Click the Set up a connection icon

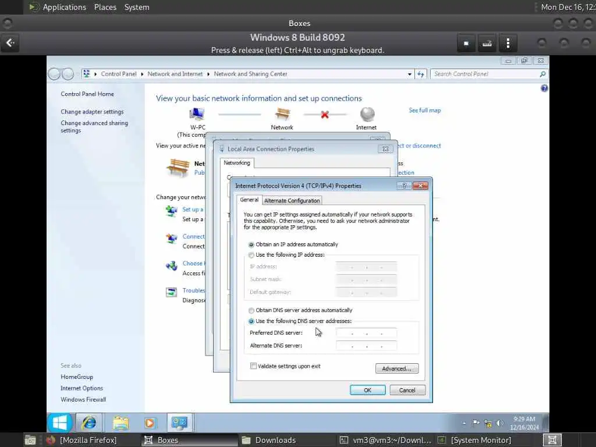tap(172, 211)
